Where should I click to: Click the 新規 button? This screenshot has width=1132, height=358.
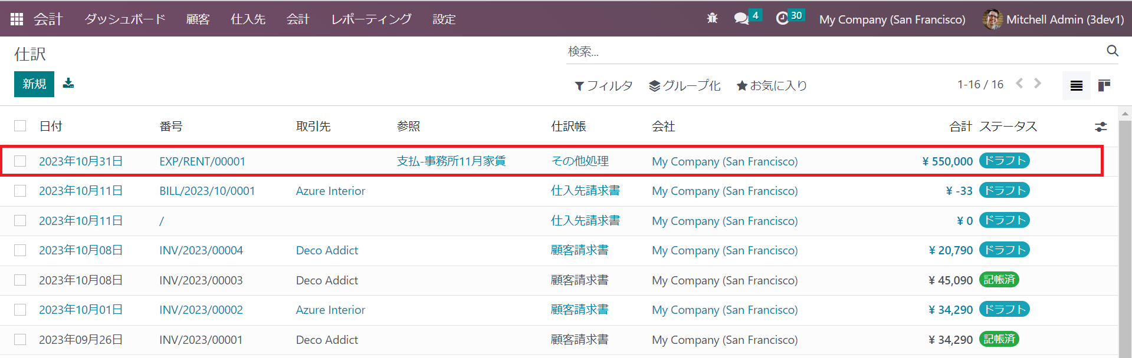[34, 84]
